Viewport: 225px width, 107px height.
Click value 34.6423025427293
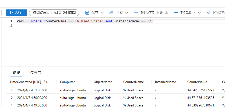[x=201, y=90]
